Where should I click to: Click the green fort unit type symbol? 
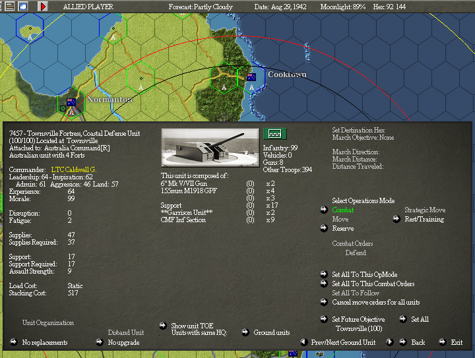(274, 133)
